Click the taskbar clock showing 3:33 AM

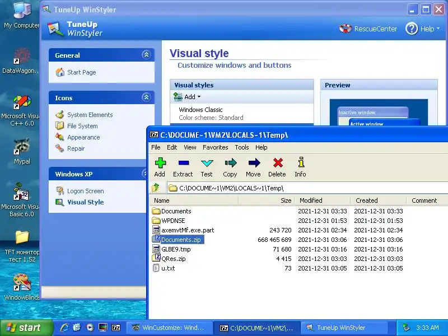pyautogui.click(x=427, y=328)
